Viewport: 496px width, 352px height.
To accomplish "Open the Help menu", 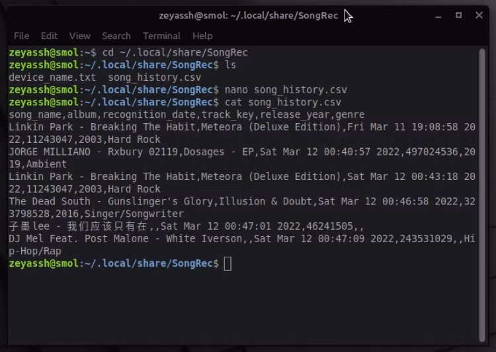I will 202,36.
